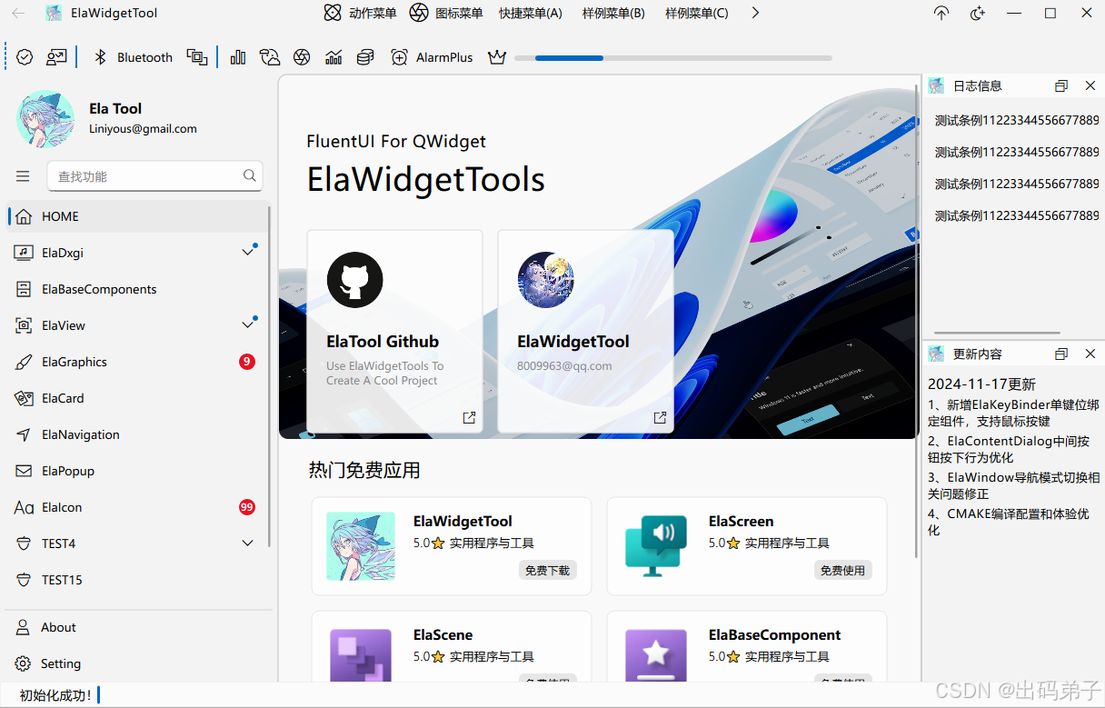Click the area line-chart toolbar icon
1105x708 pixels.
click(x=333, y=57)
